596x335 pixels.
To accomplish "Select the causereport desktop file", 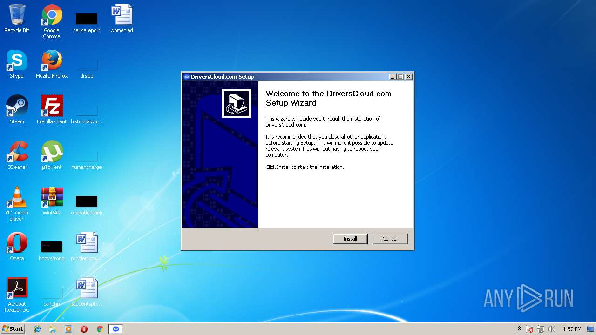I will tap(87, 22).
